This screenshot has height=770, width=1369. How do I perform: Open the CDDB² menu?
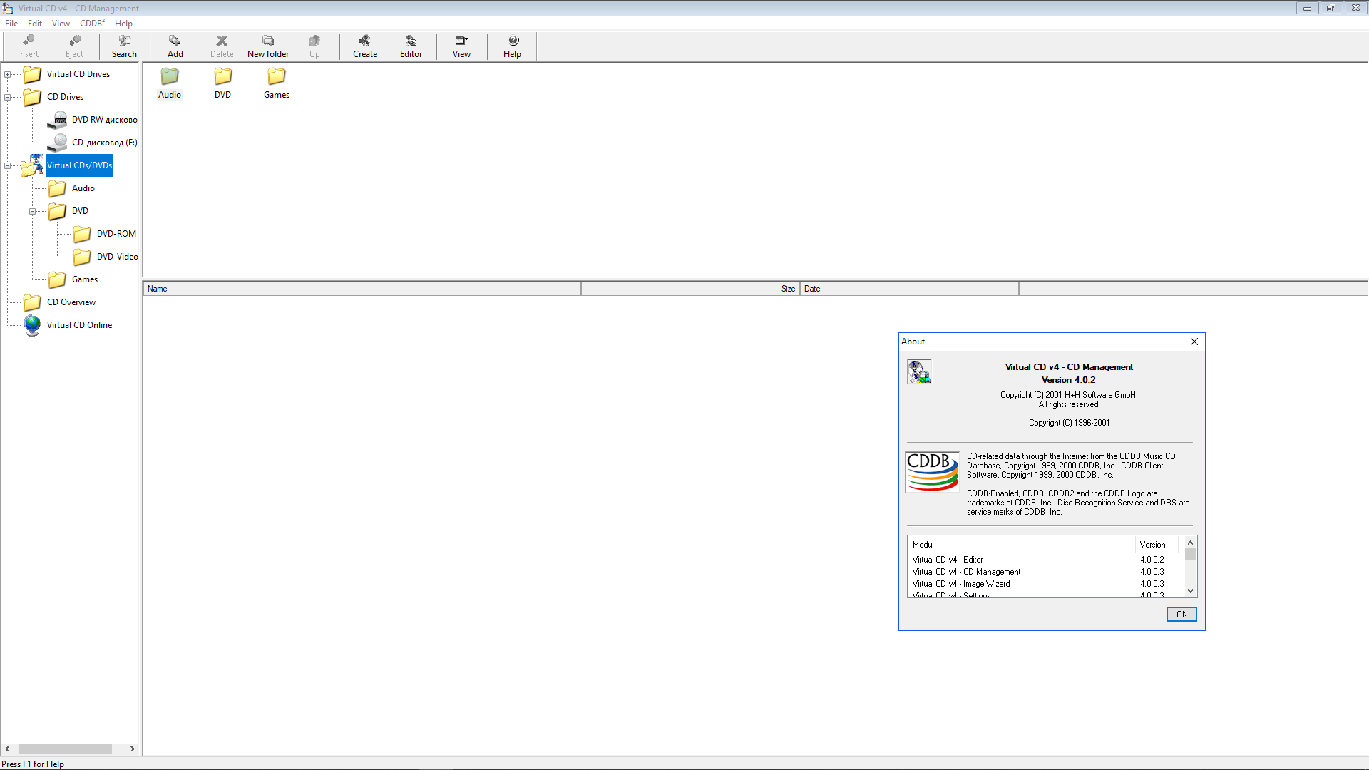[92, 23]
